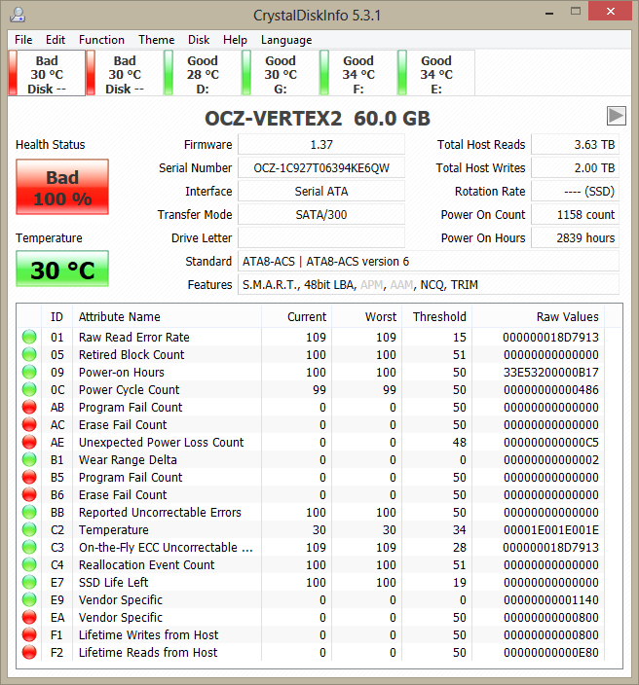Click Total Host Reads value 3.63 TB
The height and width of the screenshot is (685, 639).
coord(575,145)
